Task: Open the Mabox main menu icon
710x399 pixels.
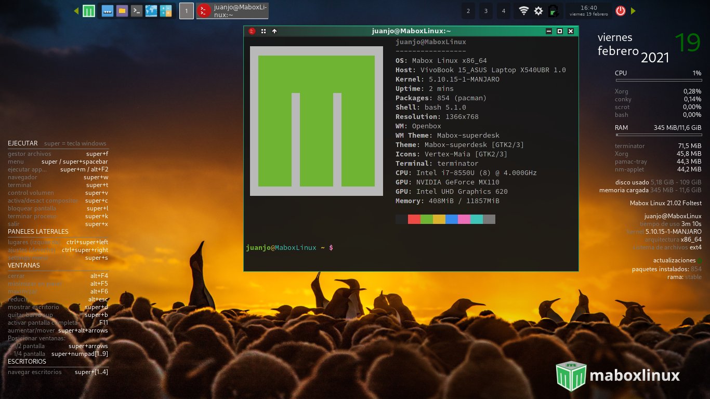Action: (89, 11)
